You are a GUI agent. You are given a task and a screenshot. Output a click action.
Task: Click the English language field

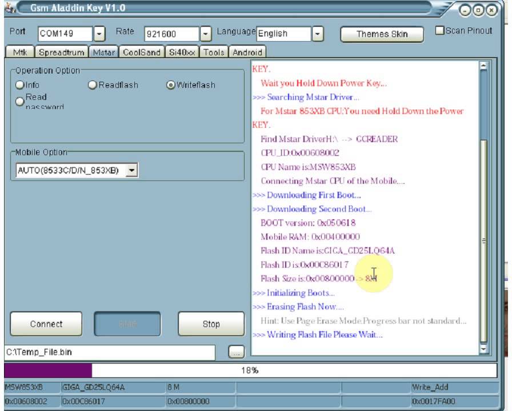[284, 34]
